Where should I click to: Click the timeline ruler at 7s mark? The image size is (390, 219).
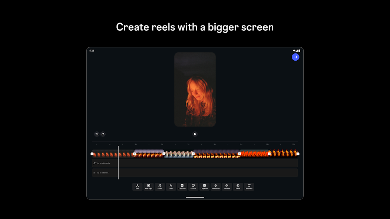coord(188,144)
